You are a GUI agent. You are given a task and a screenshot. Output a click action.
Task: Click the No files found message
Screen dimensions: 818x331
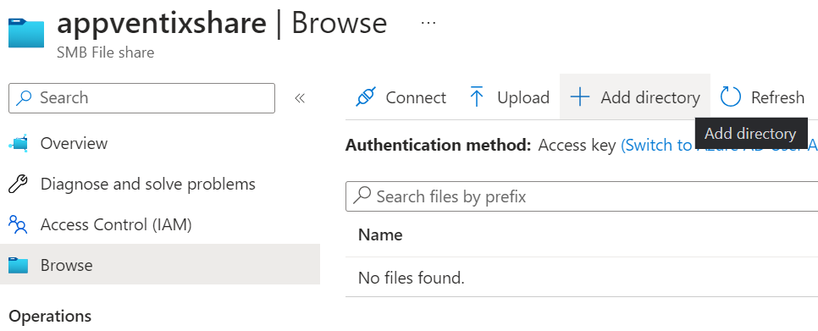coord(411,278)
